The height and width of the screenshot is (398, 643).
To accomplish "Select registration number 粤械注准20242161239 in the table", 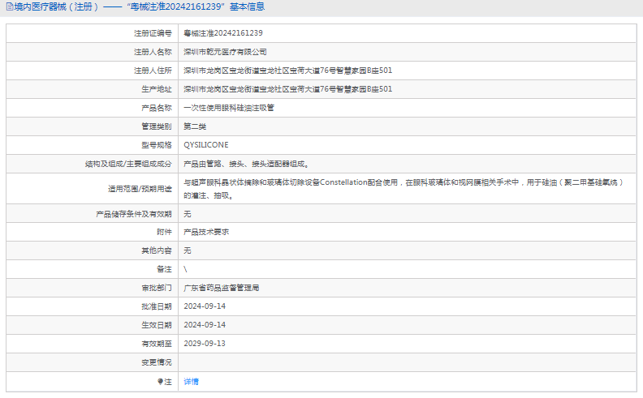I will (223, 33).
